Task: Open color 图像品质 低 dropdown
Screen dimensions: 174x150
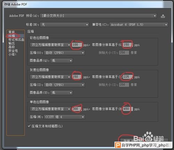Action: (x=62, y=61)
